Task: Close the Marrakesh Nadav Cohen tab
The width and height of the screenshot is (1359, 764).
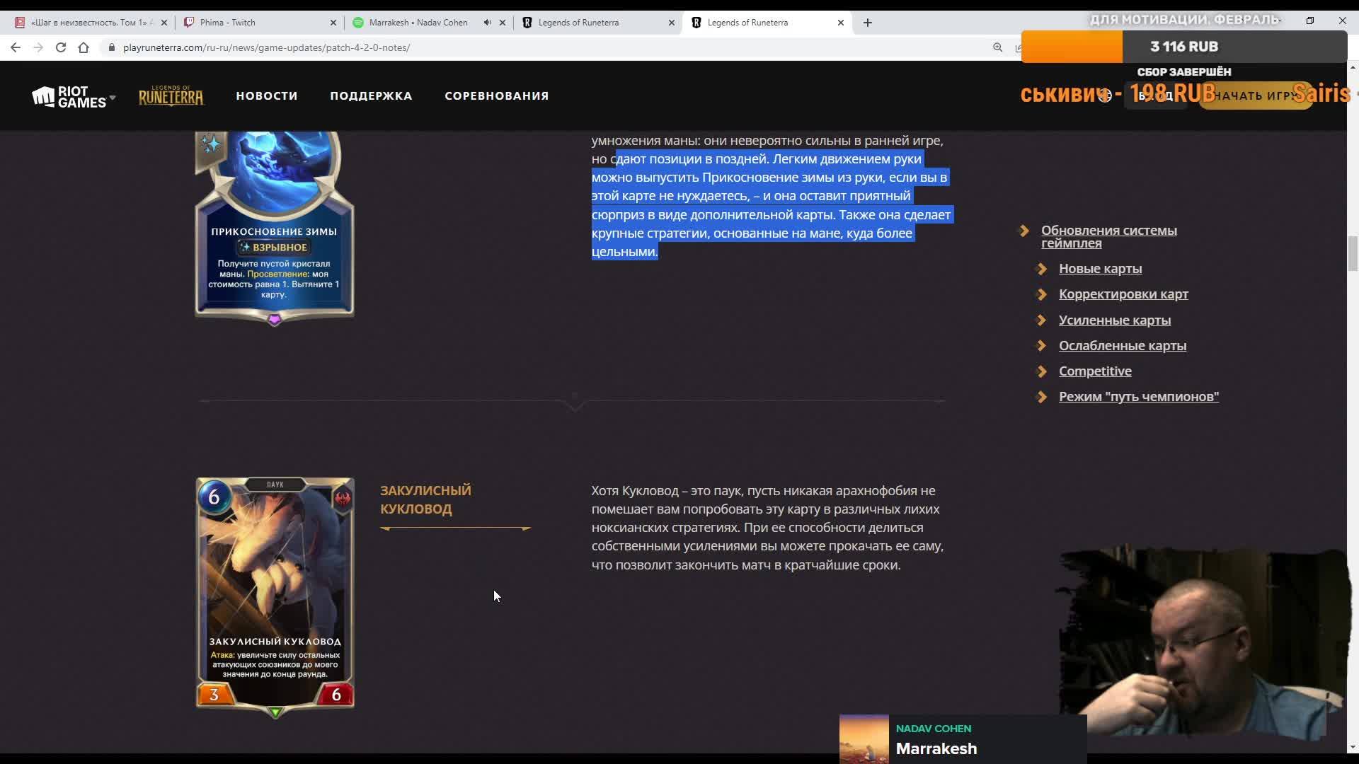Action: click(503, 23)
